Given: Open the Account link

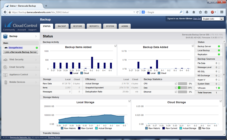Looking at the screenshot, I should tap(22, 30).
